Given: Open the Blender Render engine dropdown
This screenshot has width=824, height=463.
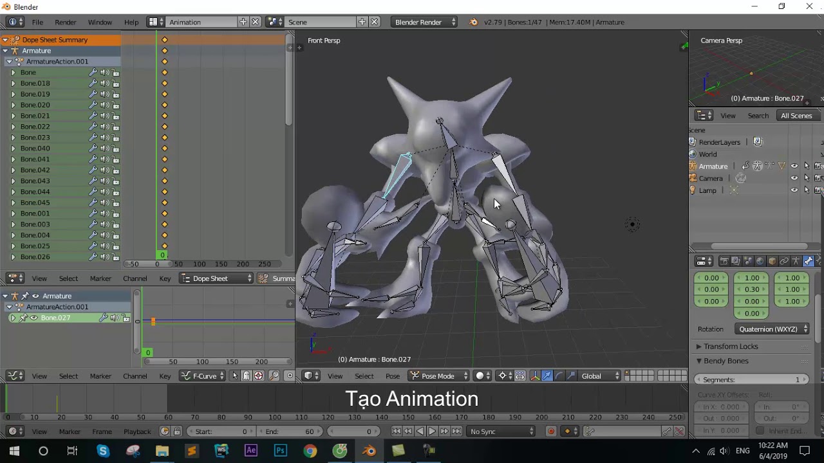Looking at the screenshot, I should [424, 22].
